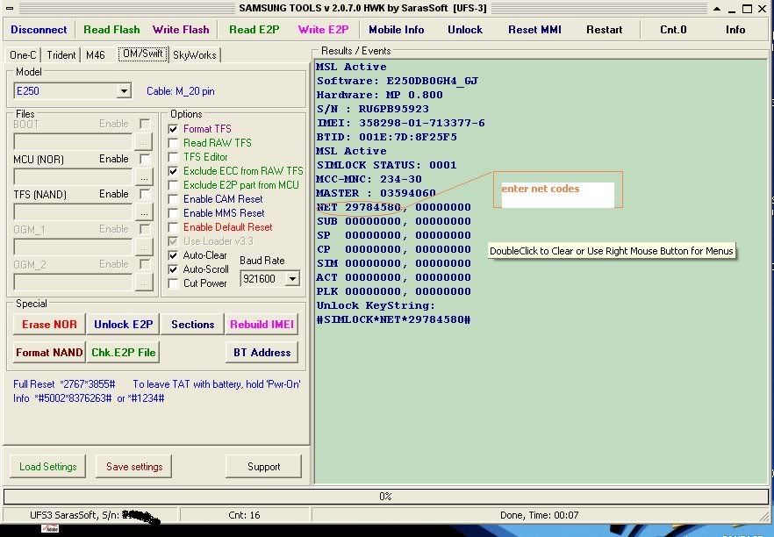Screen dimensions: 774x537
Task: Open Mobile Info
Action: (397, 30)
